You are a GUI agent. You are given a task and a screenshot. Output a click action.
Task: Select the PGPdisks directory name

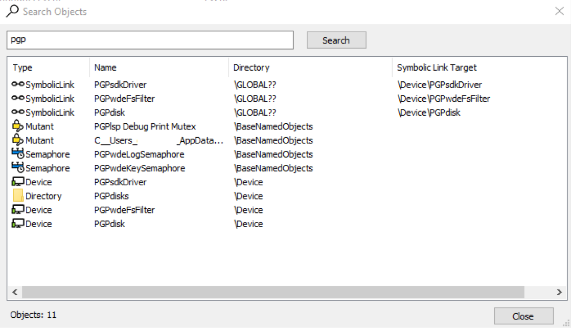point(111,196)
